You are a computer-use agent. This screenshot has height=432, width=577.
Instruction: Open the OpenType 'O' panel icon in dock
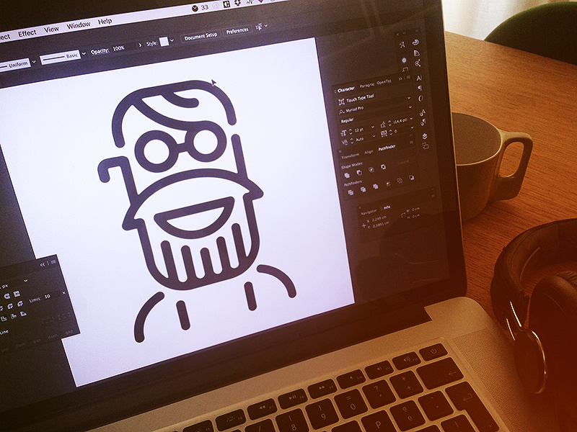[421, 98]
